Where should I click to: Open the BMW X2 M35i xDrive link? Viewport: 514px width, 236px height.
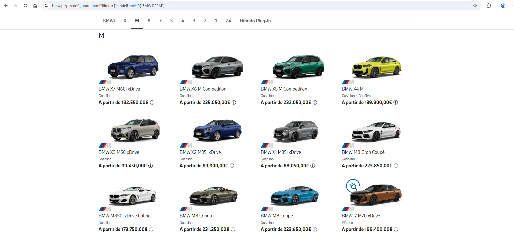coord(200,152)
